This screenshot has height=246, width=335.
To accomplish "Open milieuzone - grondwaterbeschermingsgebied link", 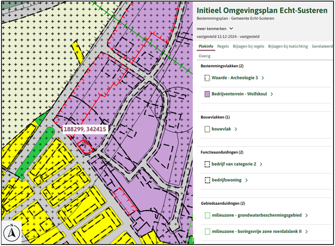I will 257,215.
